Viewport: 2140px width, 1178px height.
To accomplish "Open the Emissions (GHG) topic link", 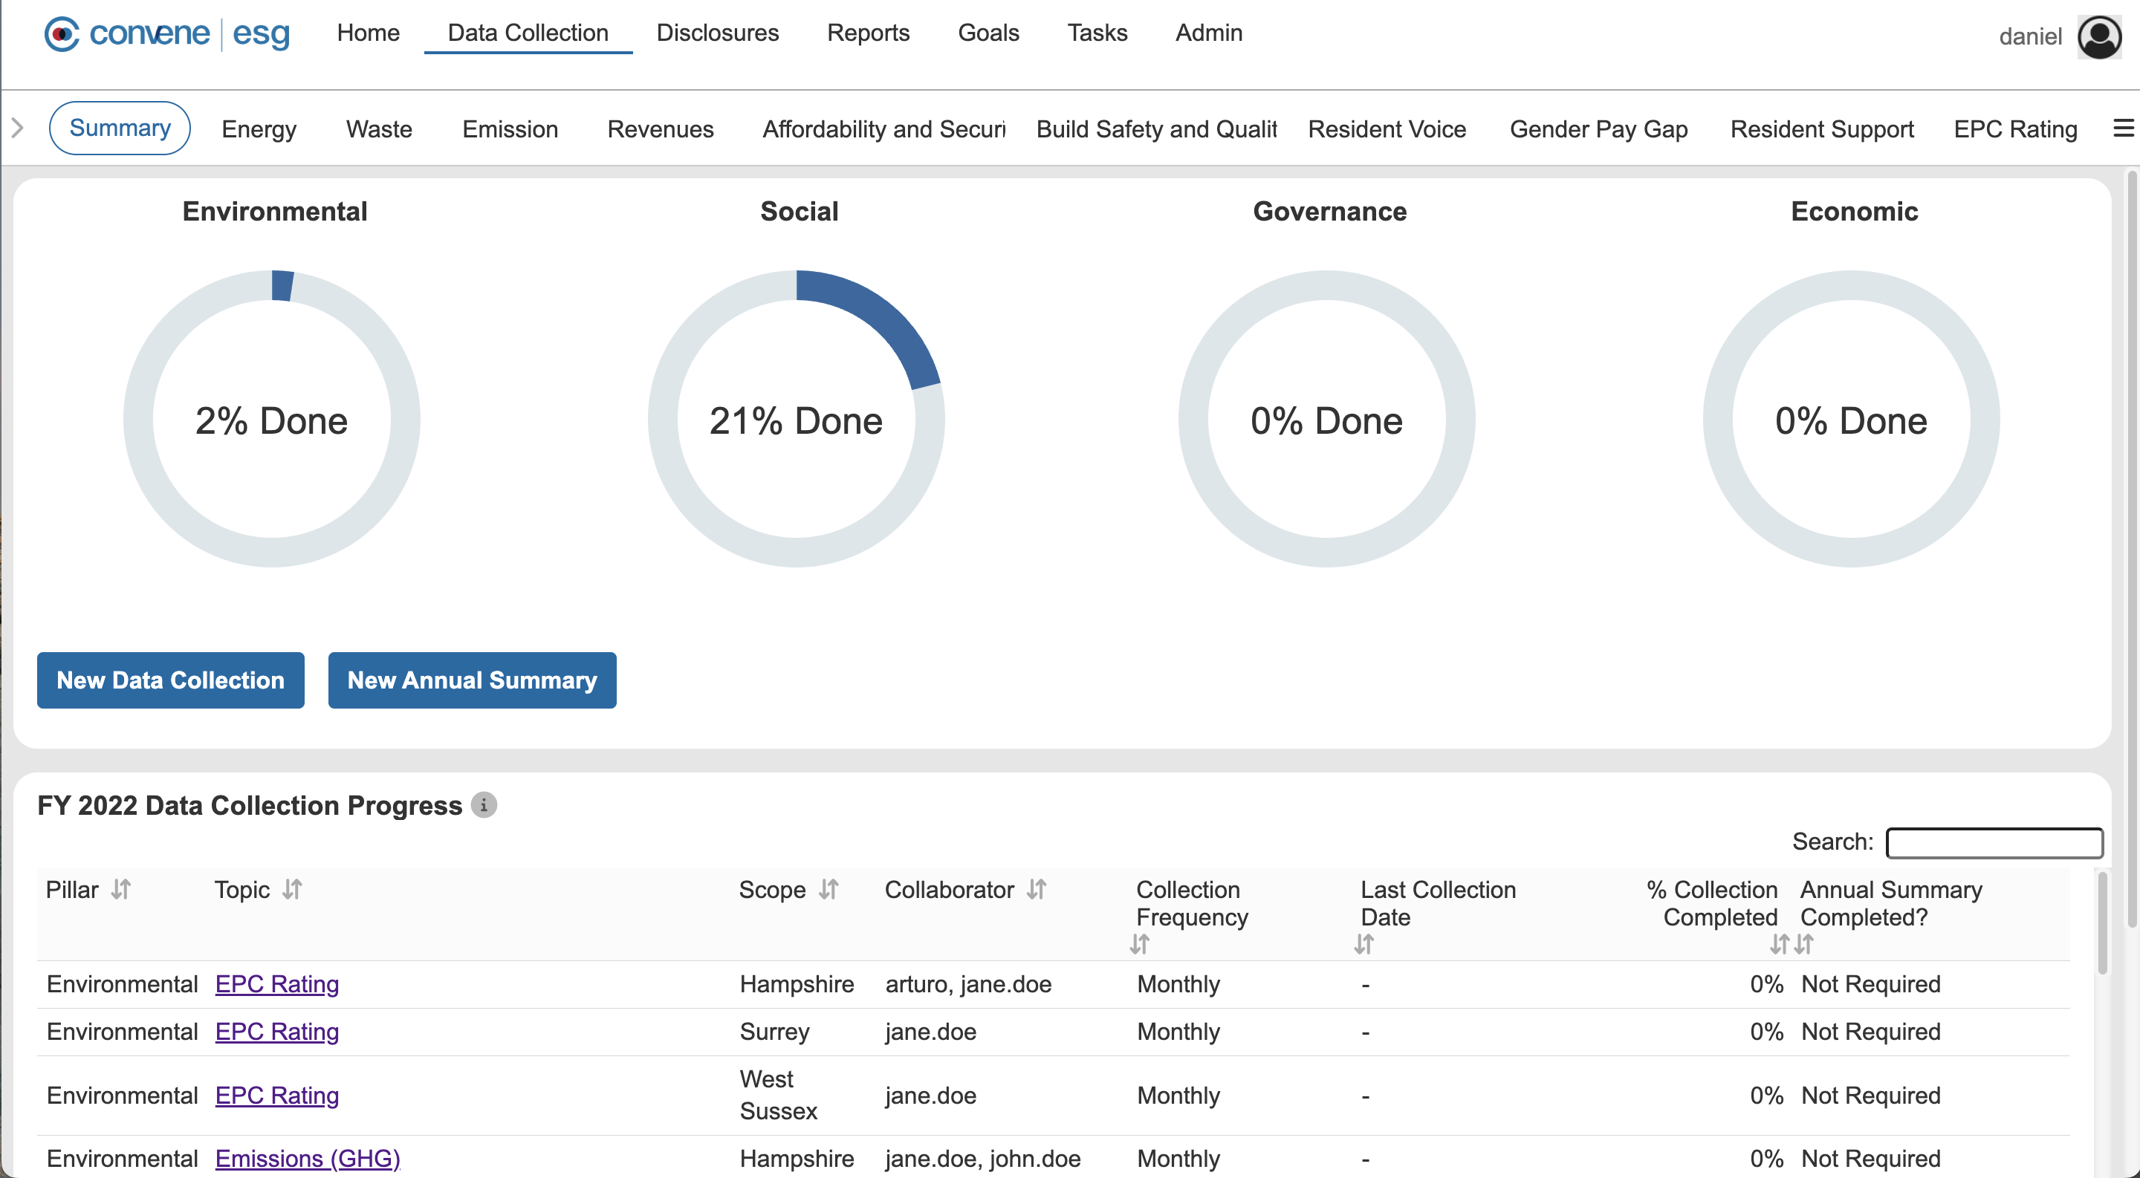I will 307,1157.
